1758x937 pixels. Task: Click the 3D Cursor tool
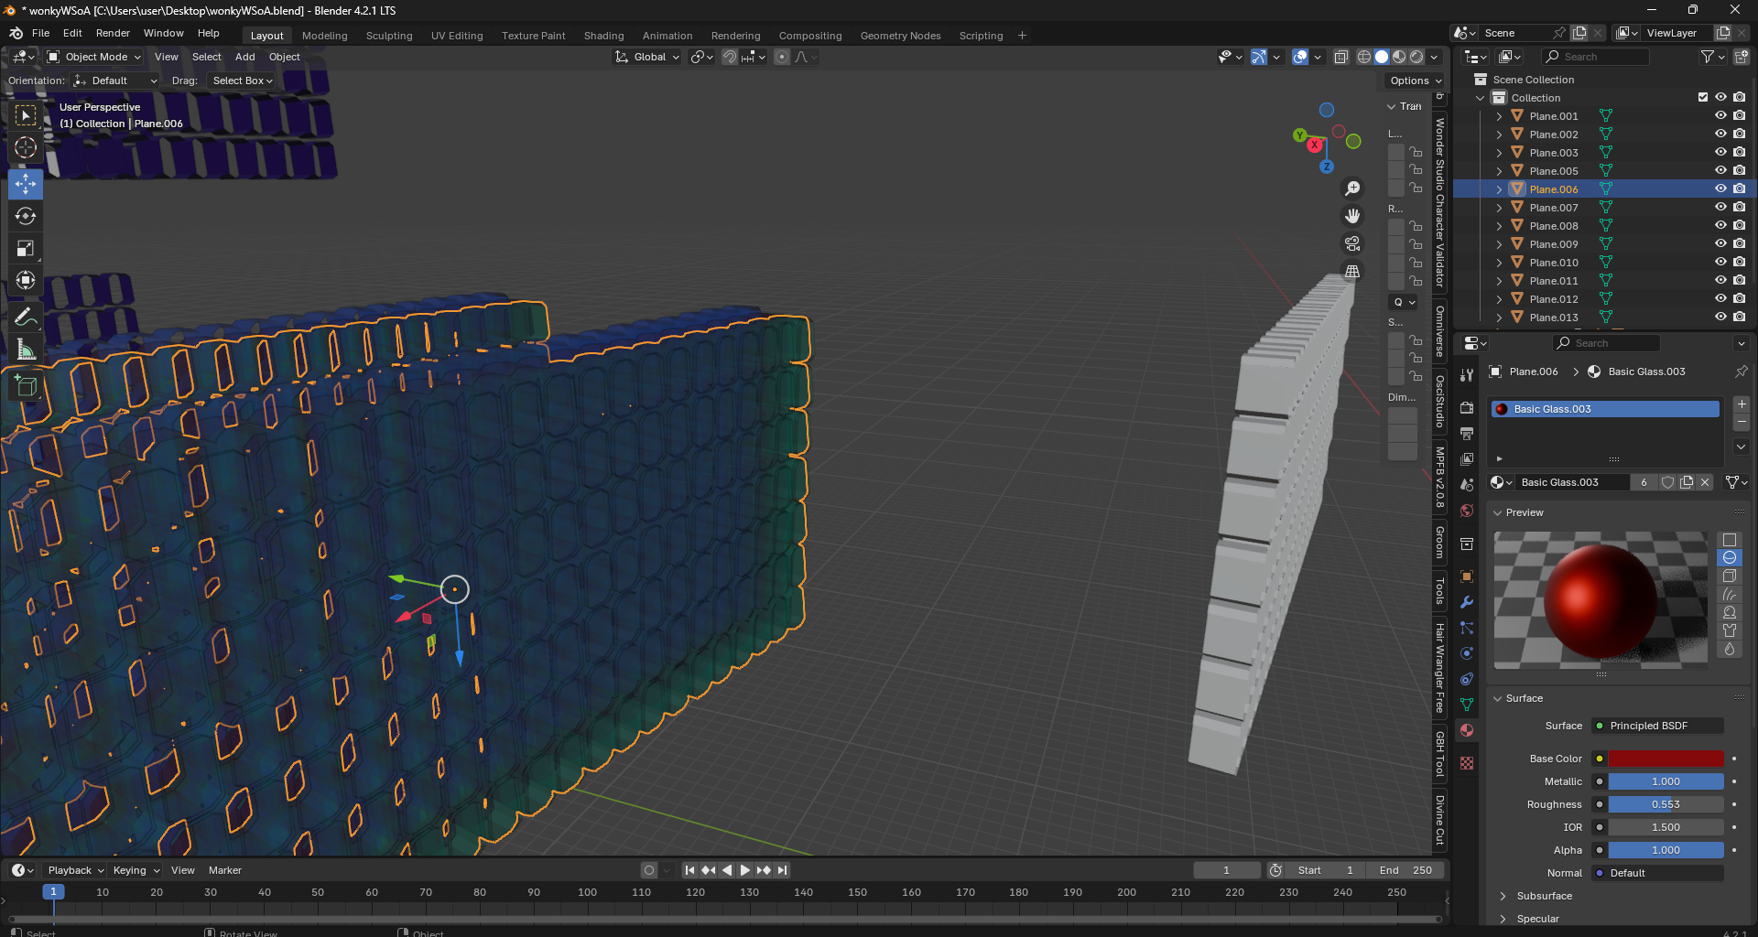pos(26,147)
